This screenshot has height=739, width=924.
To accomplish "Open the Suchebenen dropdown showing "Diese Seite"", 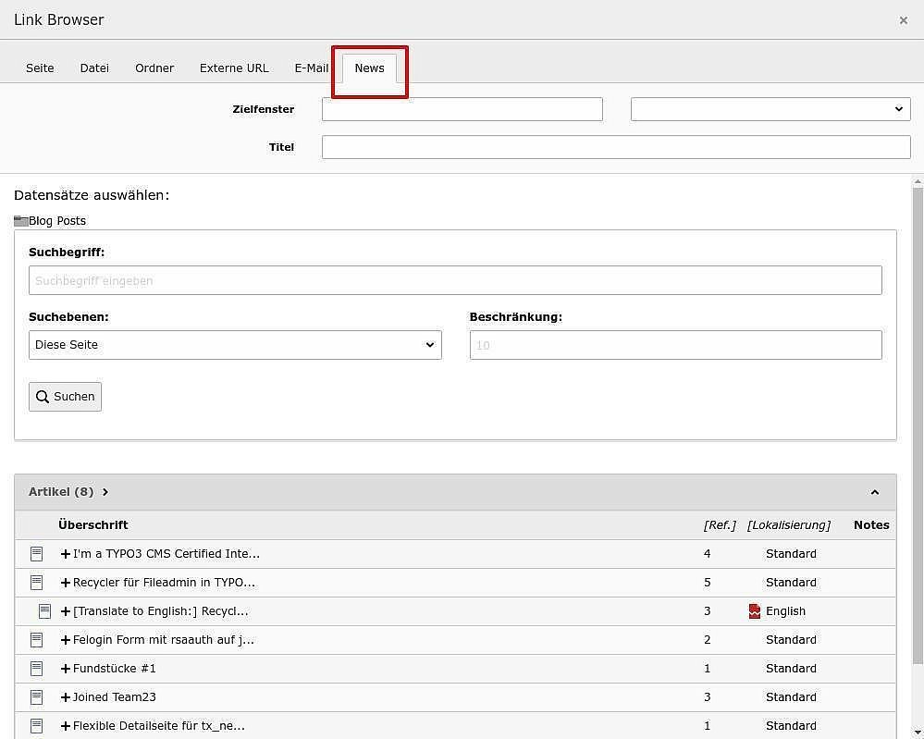I will pyautogui.click(x=235, y=344).
